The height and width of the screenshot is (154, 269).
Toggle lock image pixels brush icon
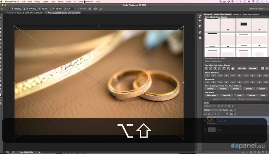(x=212, y=114)
